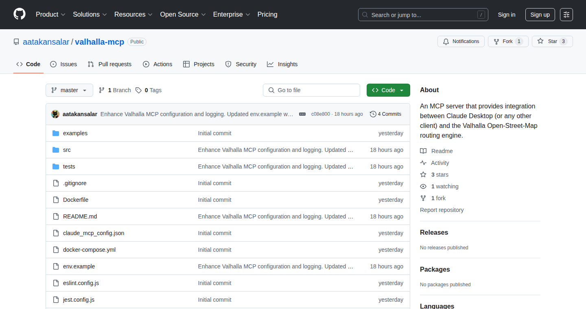Expand the Enterprise menu

(232, 14)
